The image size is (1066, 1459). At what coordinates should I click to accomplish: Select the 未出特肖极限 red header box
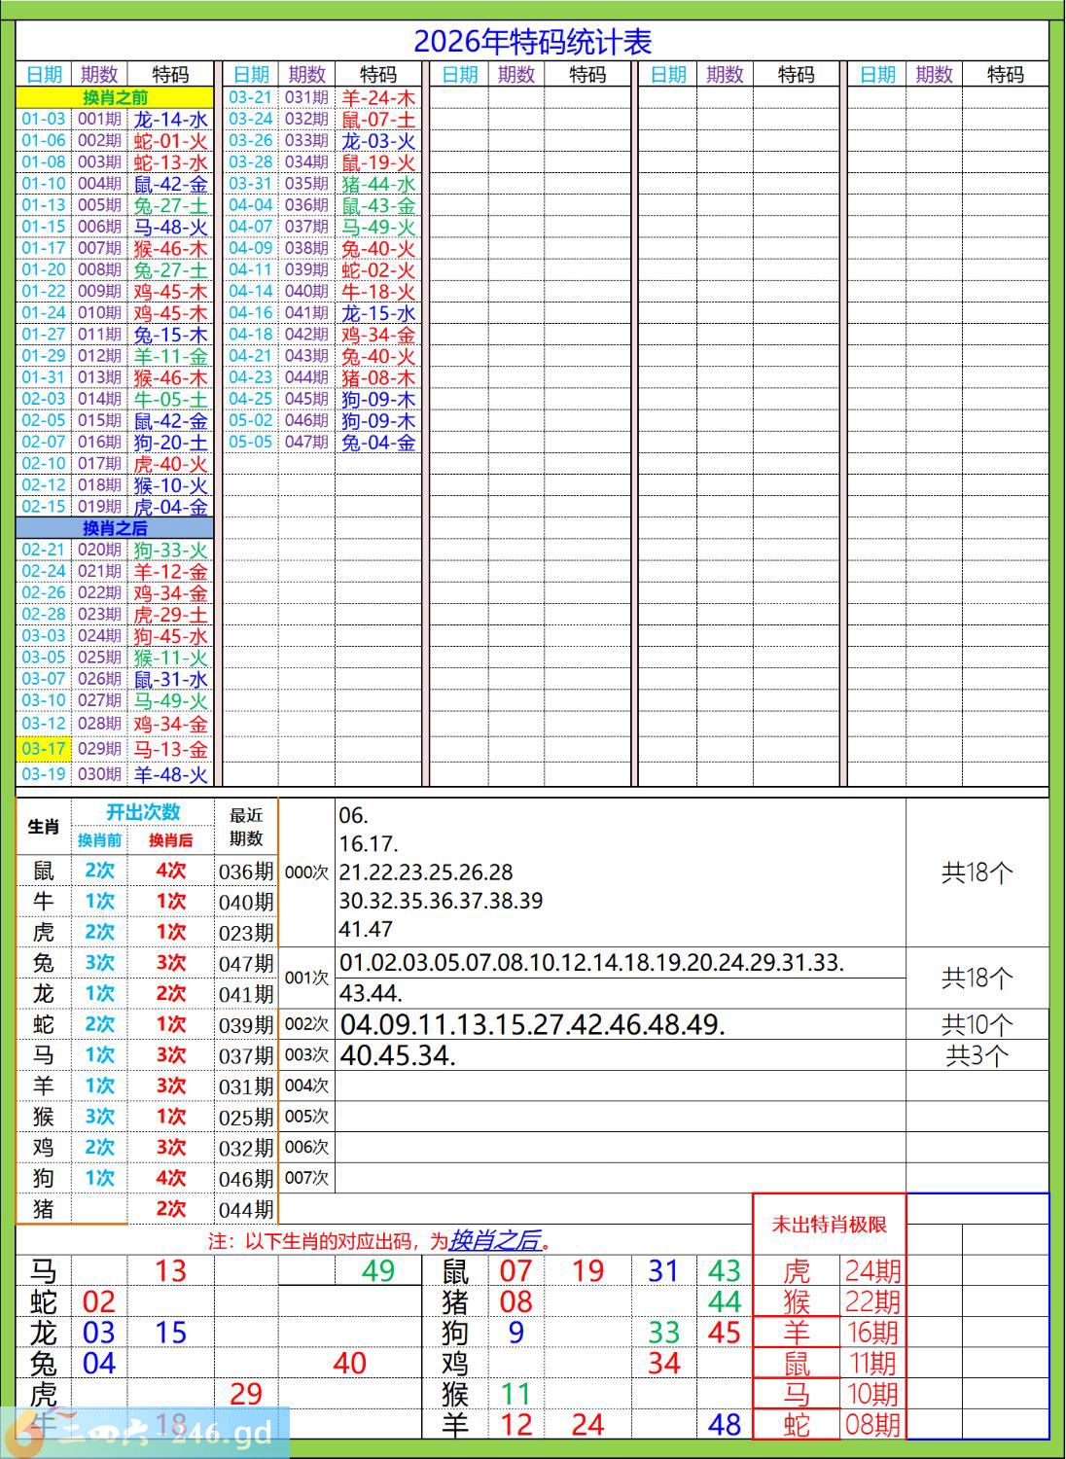[830, 1225]
